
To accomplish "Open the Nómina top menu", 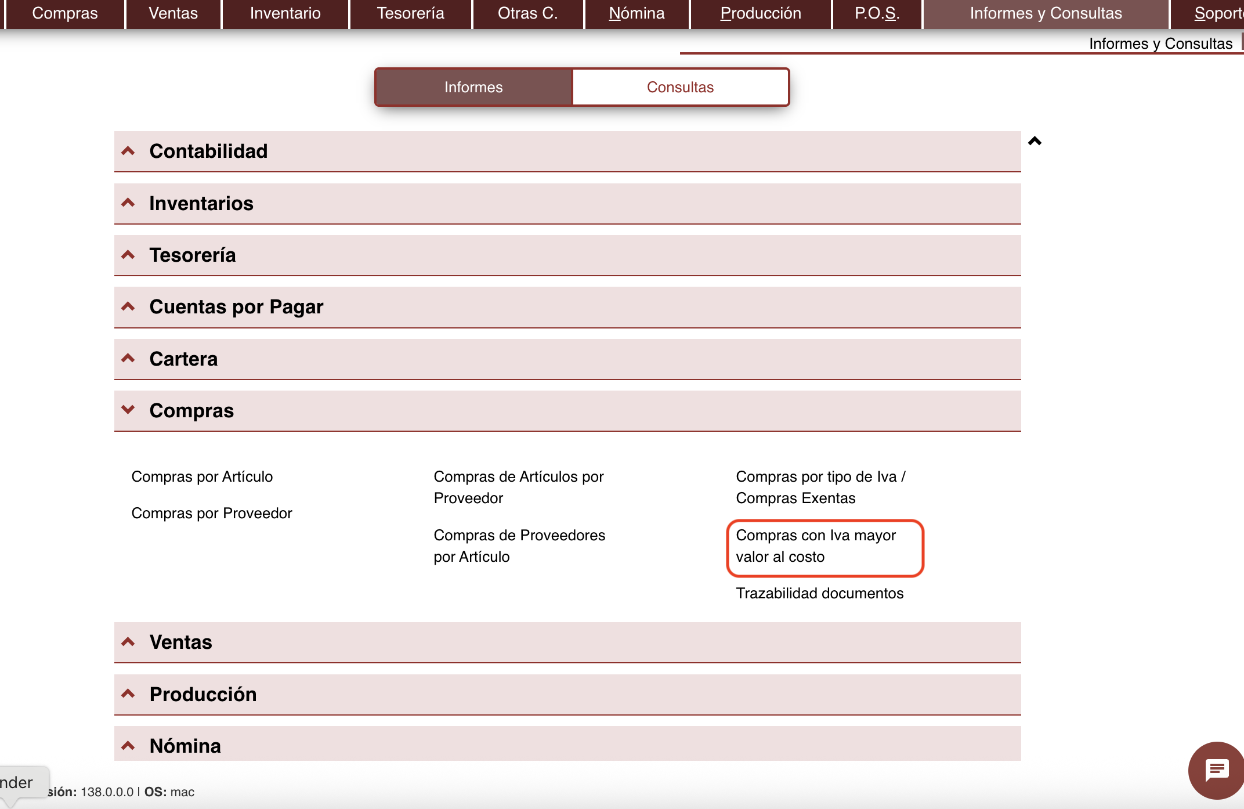I will pos(637,13).
